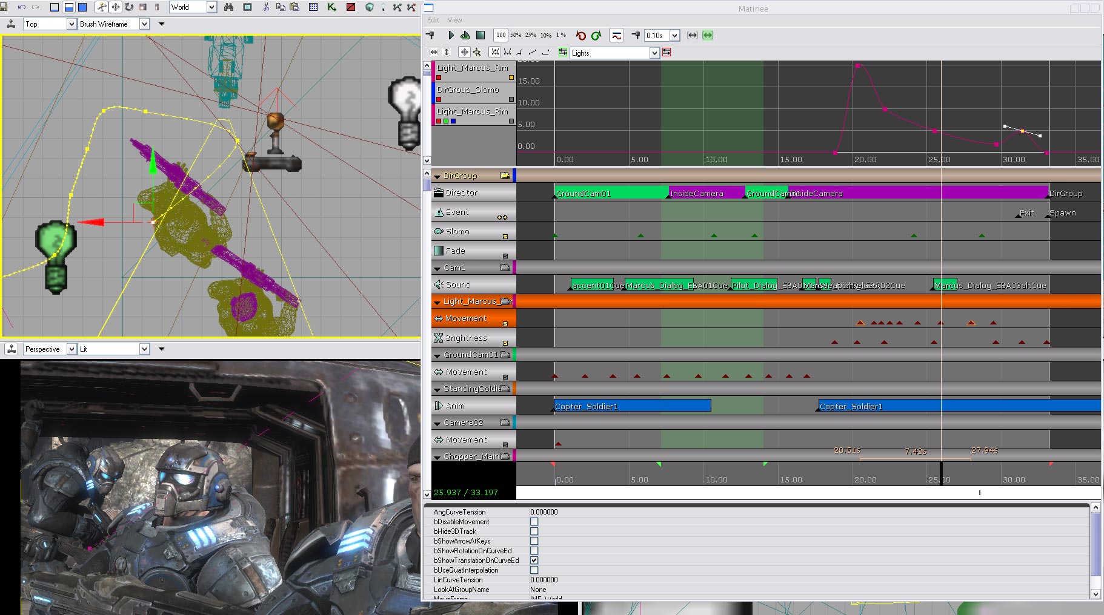1104x615 pixels.
Task: Click the fit horizontally icon in curve editor
Action: point(434,53)
